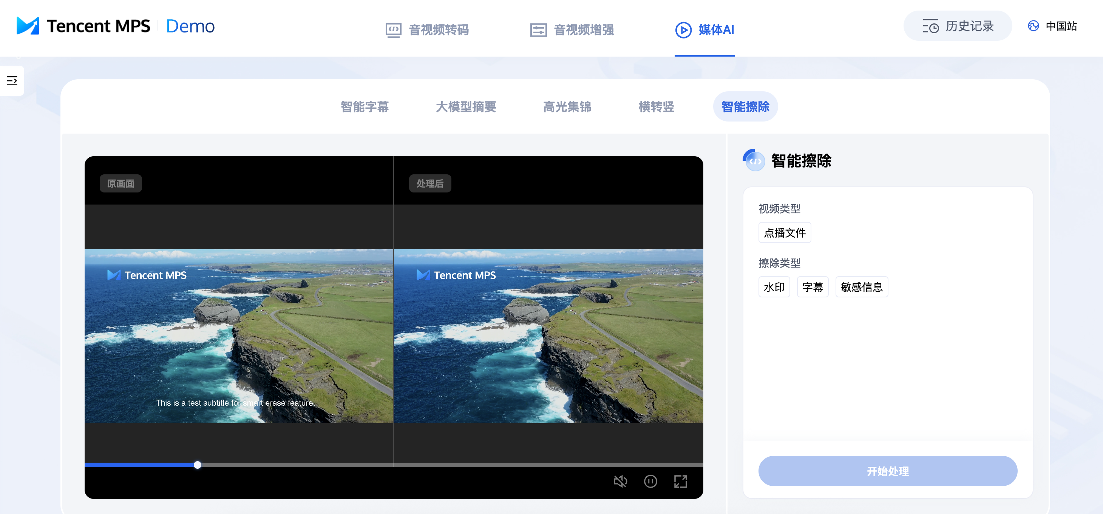Switch to the 大模型摘要 tab
Screen dimensions: 1103x514
click(465, 106)
